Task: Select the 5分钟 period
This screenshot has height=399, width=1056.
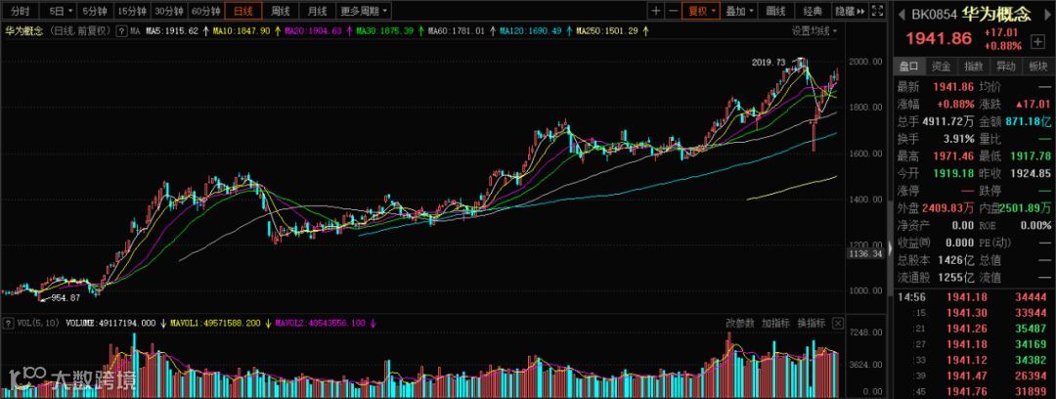Action: (x=95, y=11)
